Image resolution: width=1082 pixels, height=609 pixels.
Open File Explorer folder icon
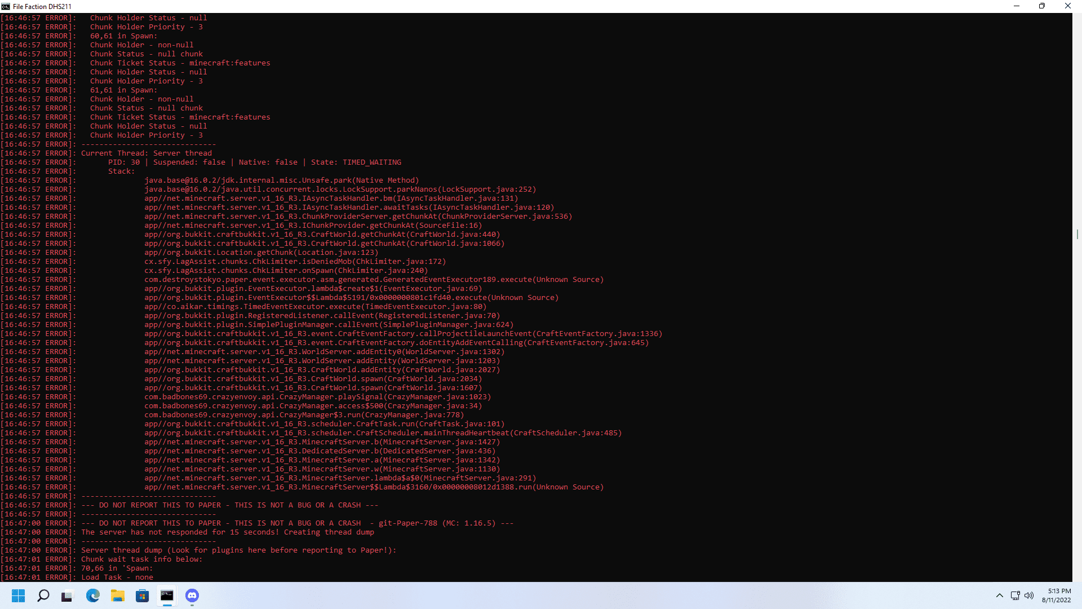(x=118, y=595)
